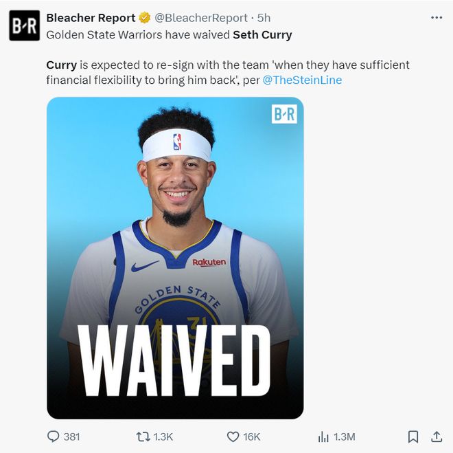Screen dimensions: 453x453
Task: Click the 16K likes count
Action: click(252, 437)
